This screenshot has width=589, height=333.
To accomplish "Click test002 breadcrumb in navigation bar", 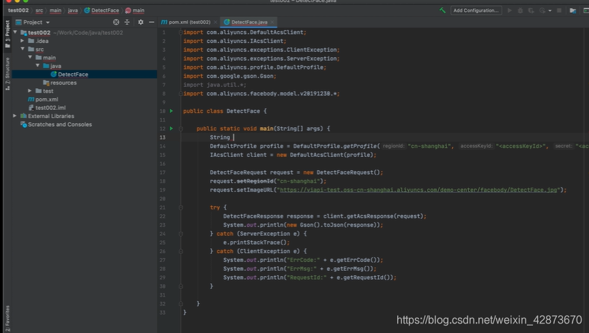I will [x=18, y=10].
